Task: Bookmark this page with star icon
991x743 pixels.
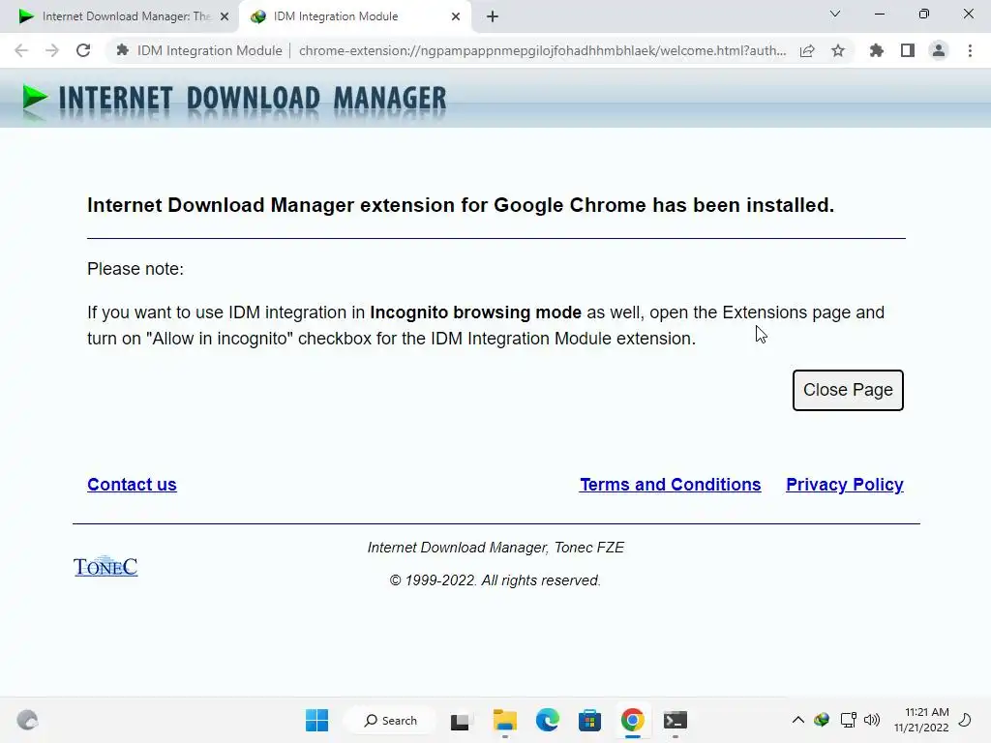Action: click(x=838, y=50)
